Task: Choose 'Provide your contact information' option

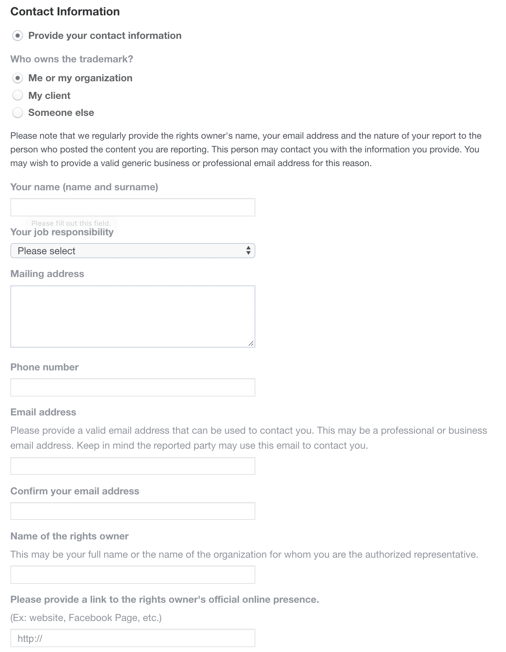Action: point(18,35)
